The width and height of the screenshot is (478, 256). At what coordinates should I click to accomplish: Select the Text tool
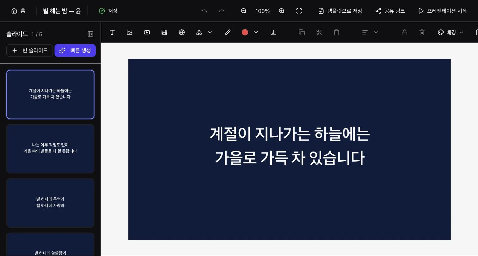[x=112, y=32]
